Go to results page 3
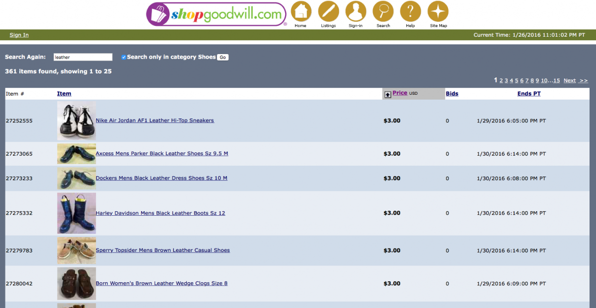Image resolution: width=596 pixels, height=308 pixels. (x=506, y=80)
